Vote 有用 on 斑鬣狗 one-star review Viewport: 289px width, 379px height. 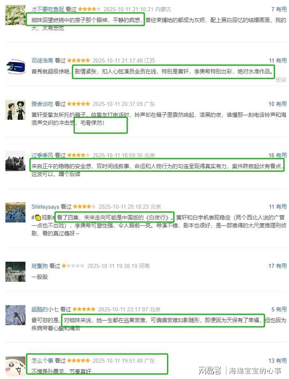point(281,266)
